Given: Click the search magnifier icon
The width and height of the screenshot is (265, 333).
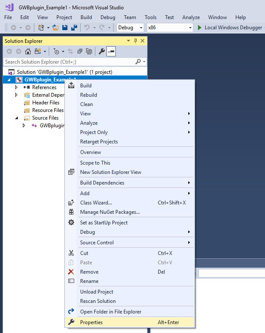Looking at the screenshot, I should [138, 62].
